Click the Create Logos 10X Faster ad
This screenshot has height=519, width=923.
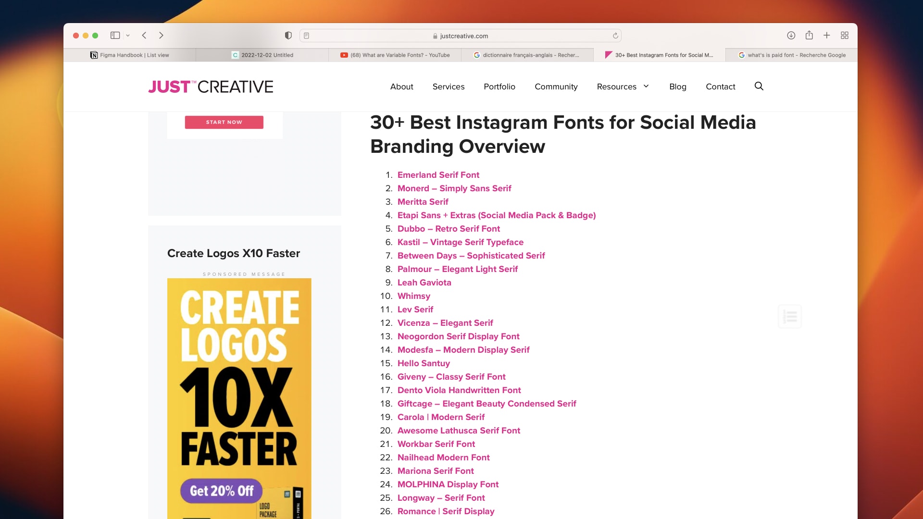(x=239, y=398)
